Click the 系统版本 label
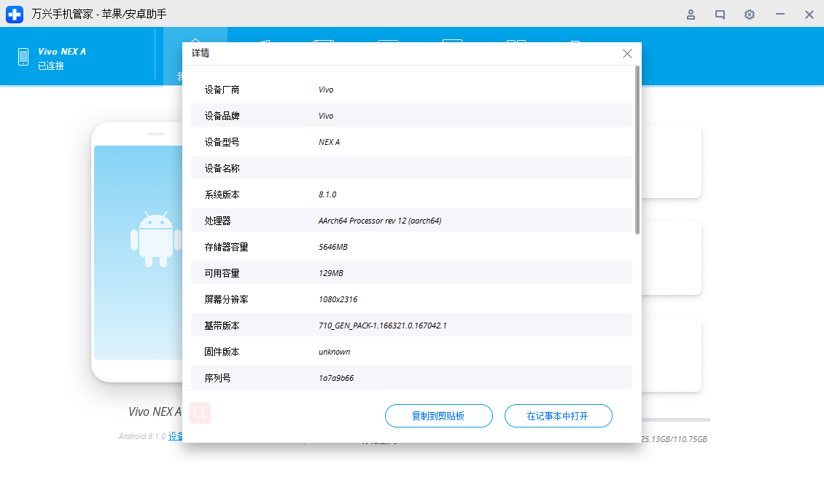This screenshot has height=485, width=824. point(222,194)
